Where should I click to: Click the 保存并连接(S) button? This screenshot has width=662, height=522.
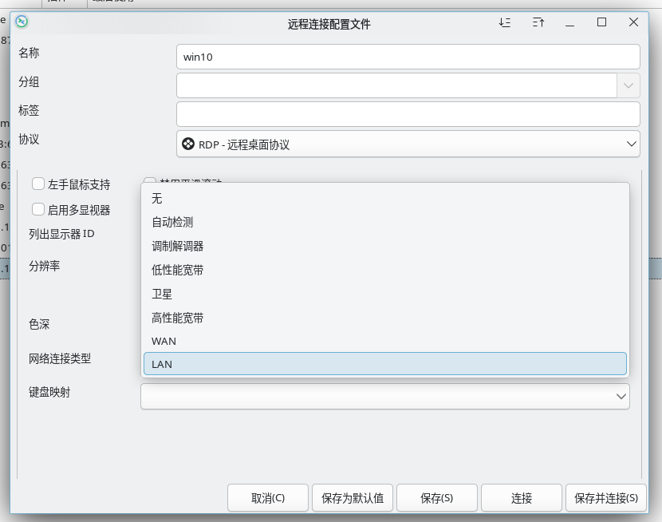coord(605,498)
